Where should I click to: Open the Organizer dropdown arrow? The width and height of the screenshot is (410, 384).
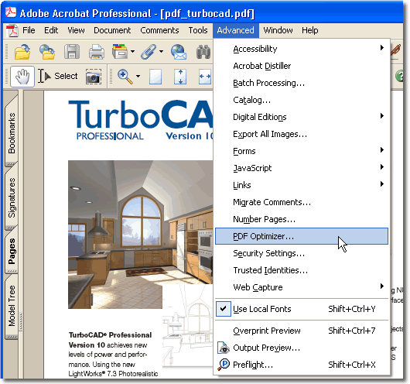(132, 51)
